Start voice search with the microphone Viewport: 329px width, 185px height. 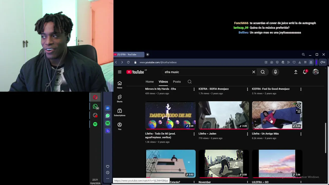point(275,72)
